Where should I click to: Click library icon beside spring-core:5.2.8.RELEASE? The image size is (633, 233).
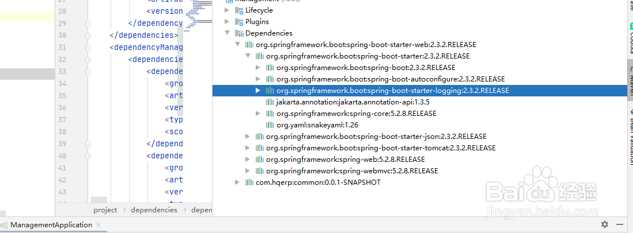pyautogui.click(x=270, y=114)
